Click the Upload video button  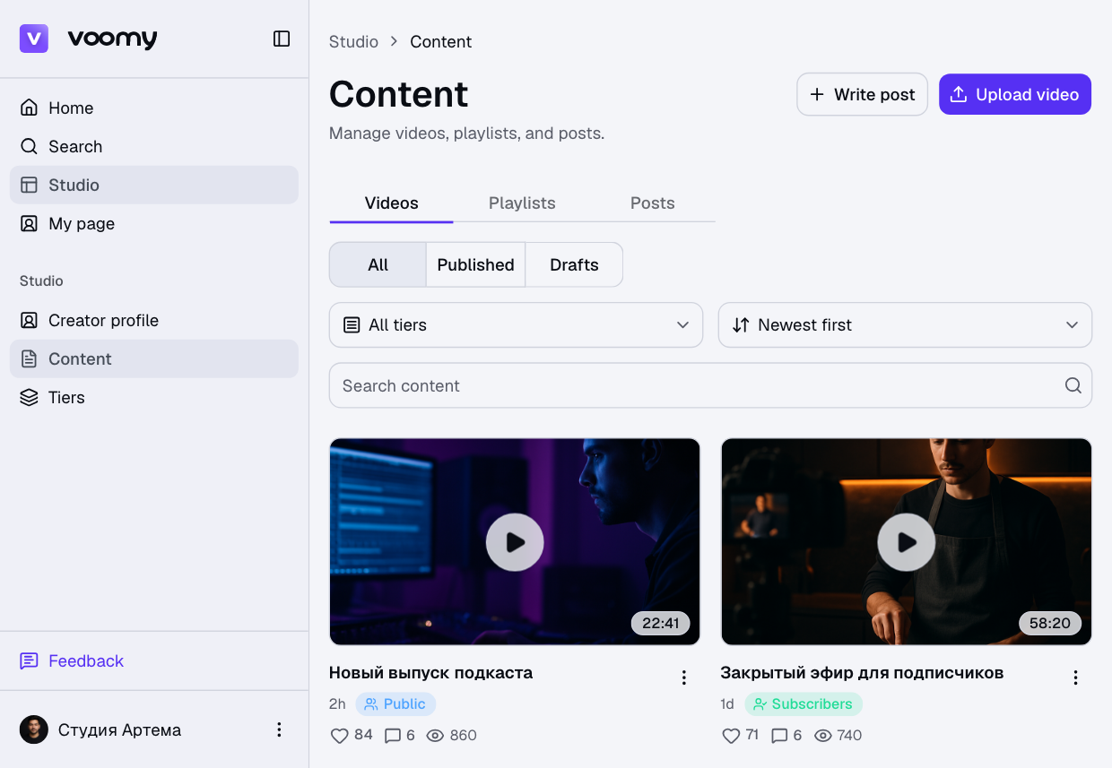pos(1015,94)
